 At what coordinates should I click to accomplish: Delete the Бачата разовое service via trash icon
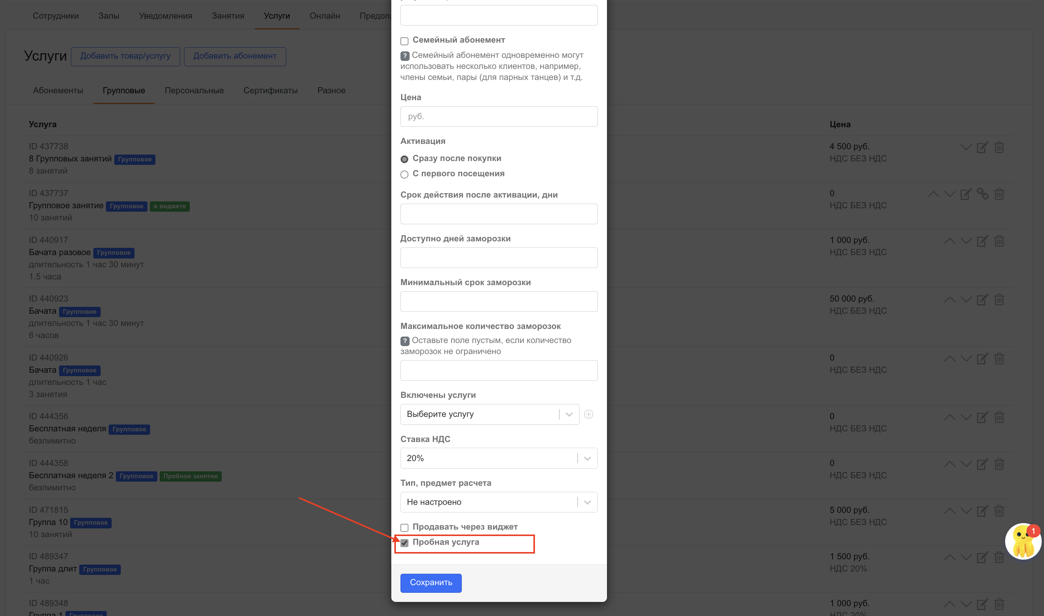[999, 241]
